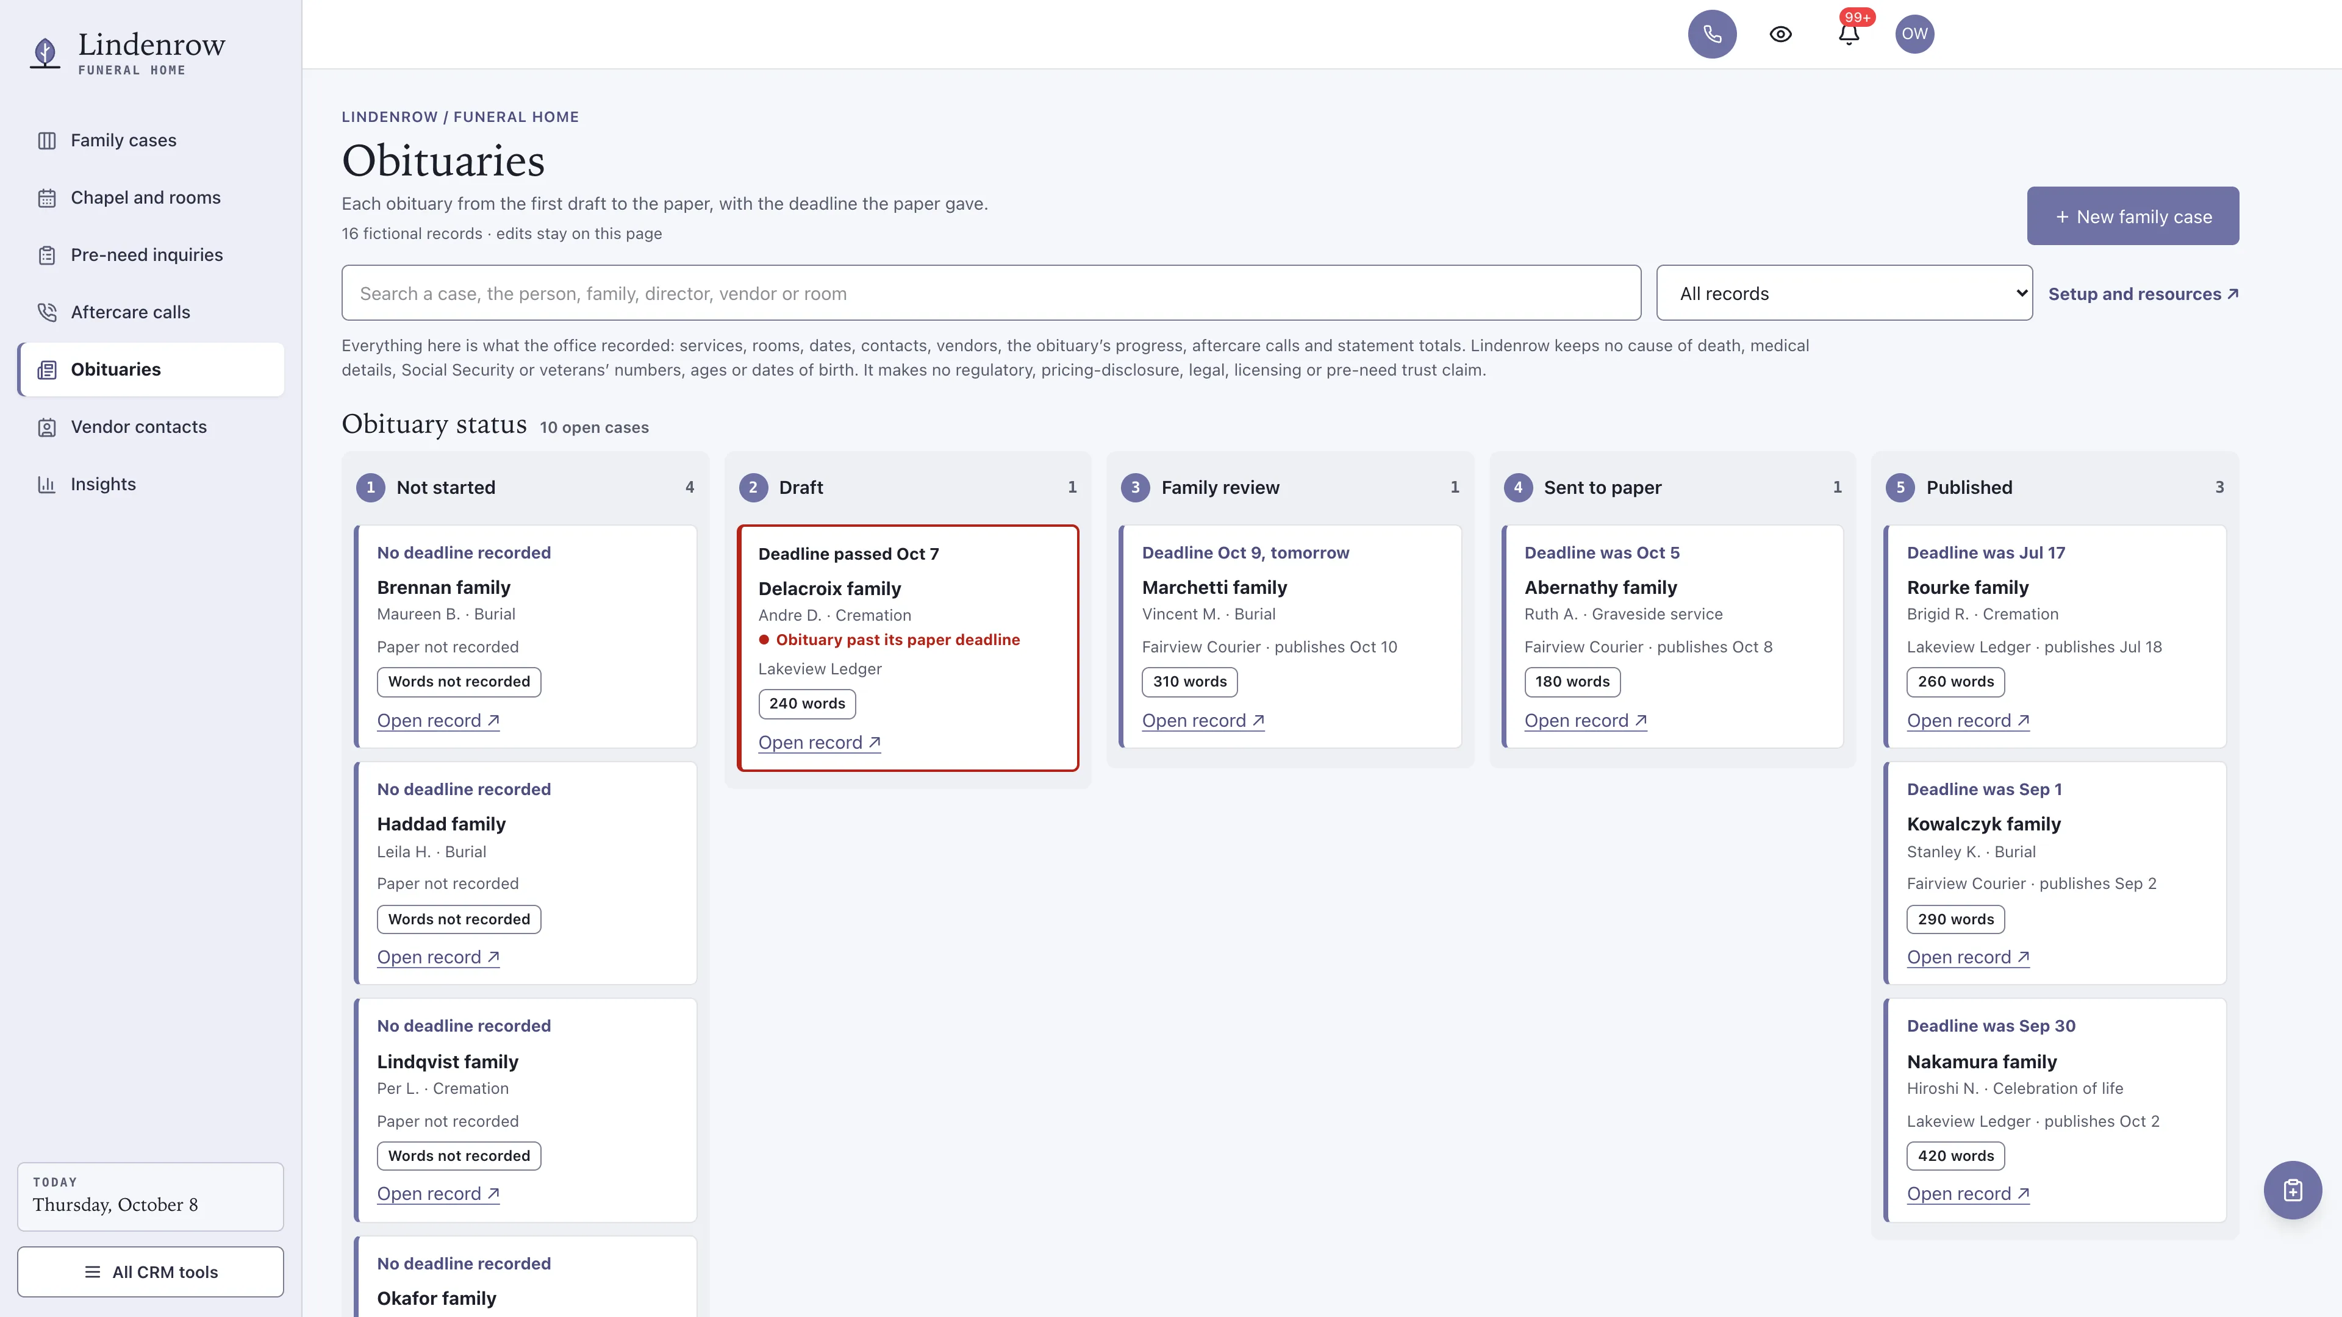Image resolution: width=2342 pixels, height=1317 pixels.
Task: Click the plus icon on New family case
Action: click(2062, 216)
